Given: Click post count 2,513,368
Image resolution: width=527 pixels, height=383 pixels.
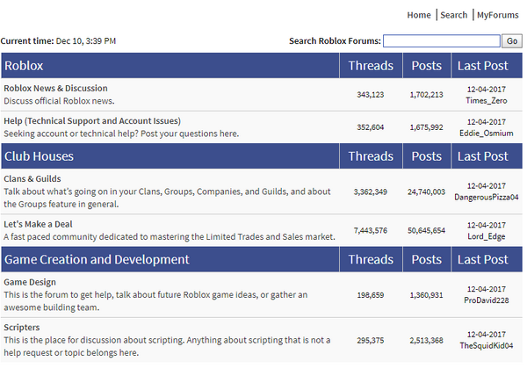Looking at the screenshot, I should [x=426, y=341].
